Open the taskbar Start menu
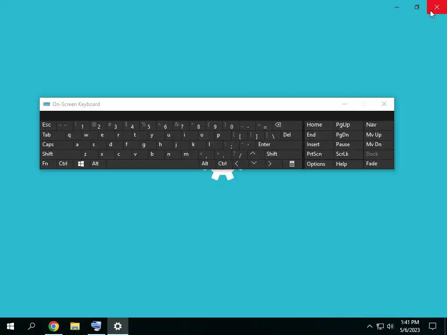Screen dimensions: 447x335 tap(10, 326)
